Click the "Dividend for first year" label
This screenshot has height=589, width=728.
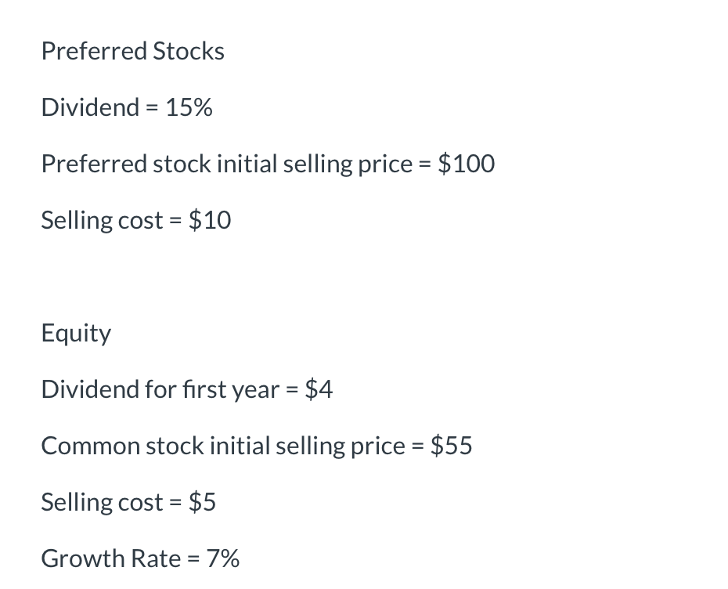tap(160, 390)
